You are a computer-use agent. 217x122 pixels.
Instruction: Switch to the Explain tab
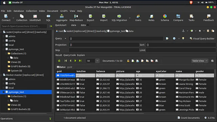(81, 55)
